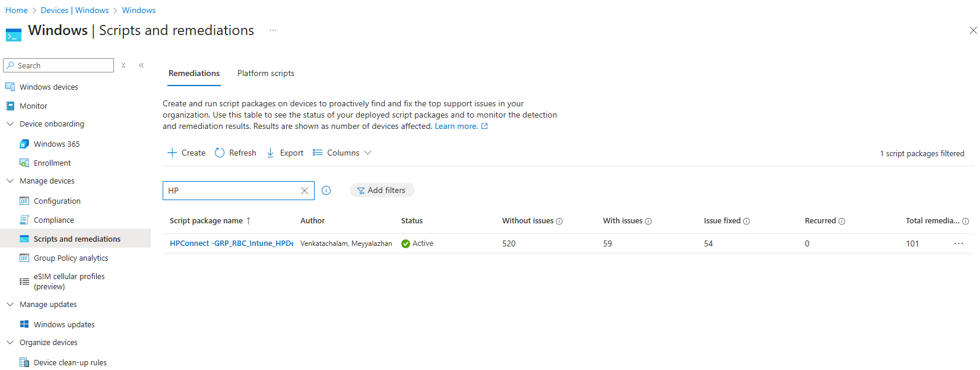This screenshot has width=980, height=370.
Task: Open the Learn more link
Action: (456, 126)
